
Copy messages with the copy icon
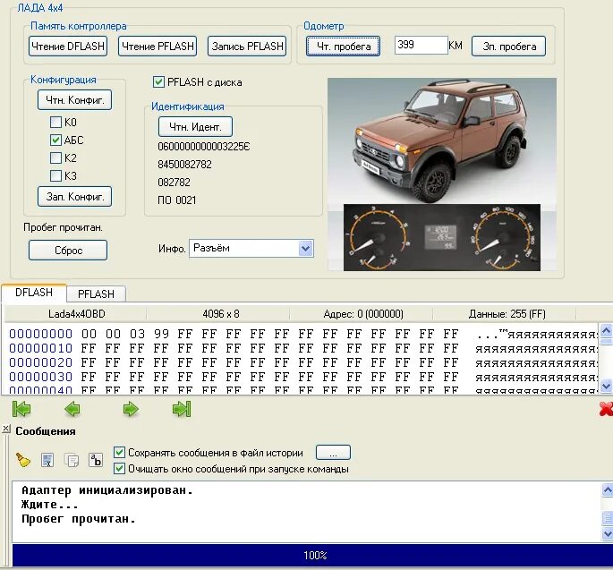[x=72, y=460]
